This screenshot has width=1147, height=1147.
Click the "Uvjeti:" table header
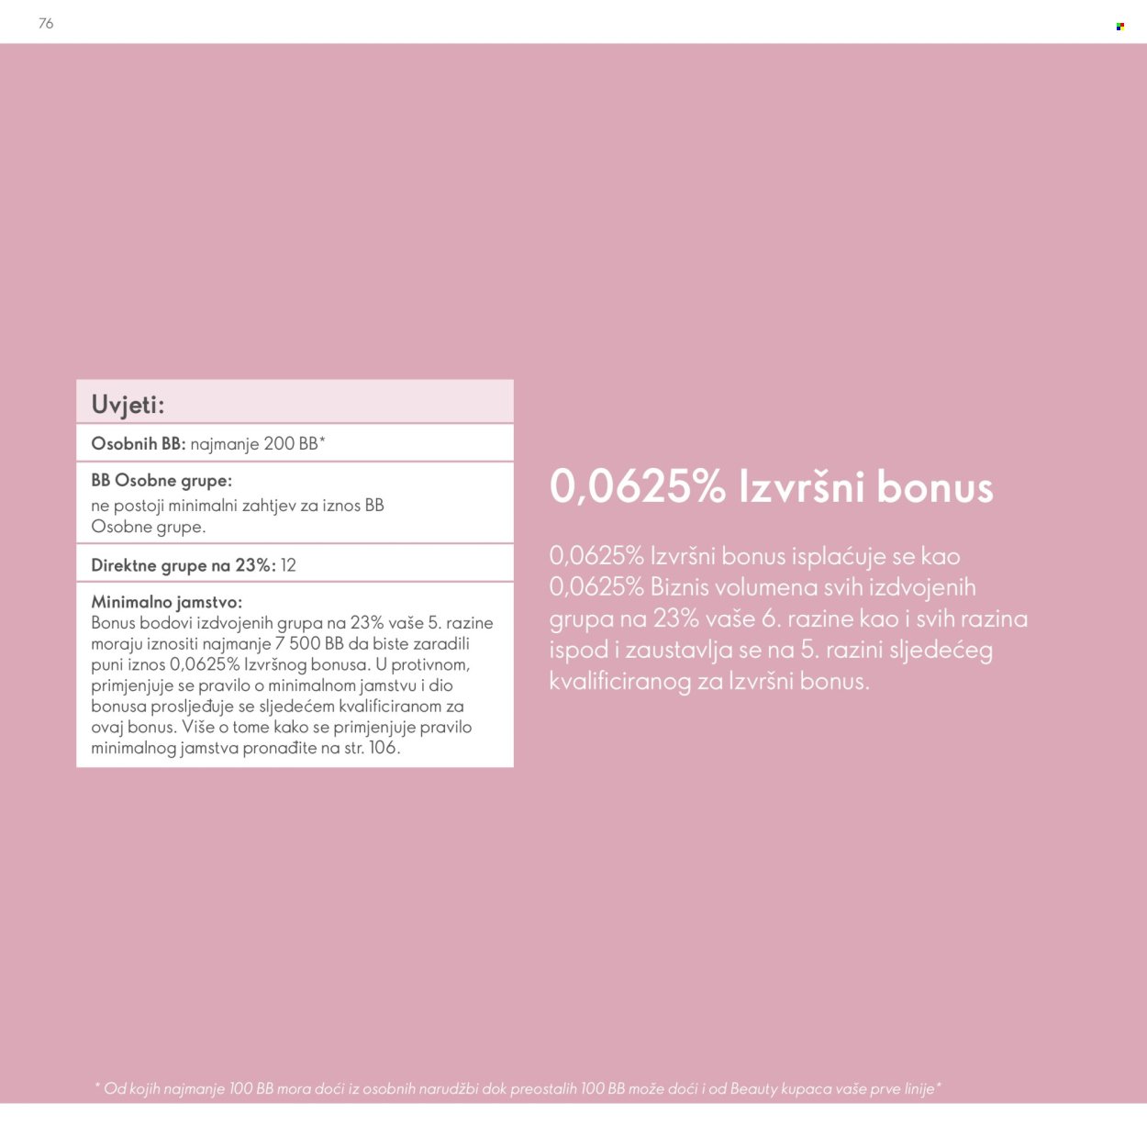128,405
